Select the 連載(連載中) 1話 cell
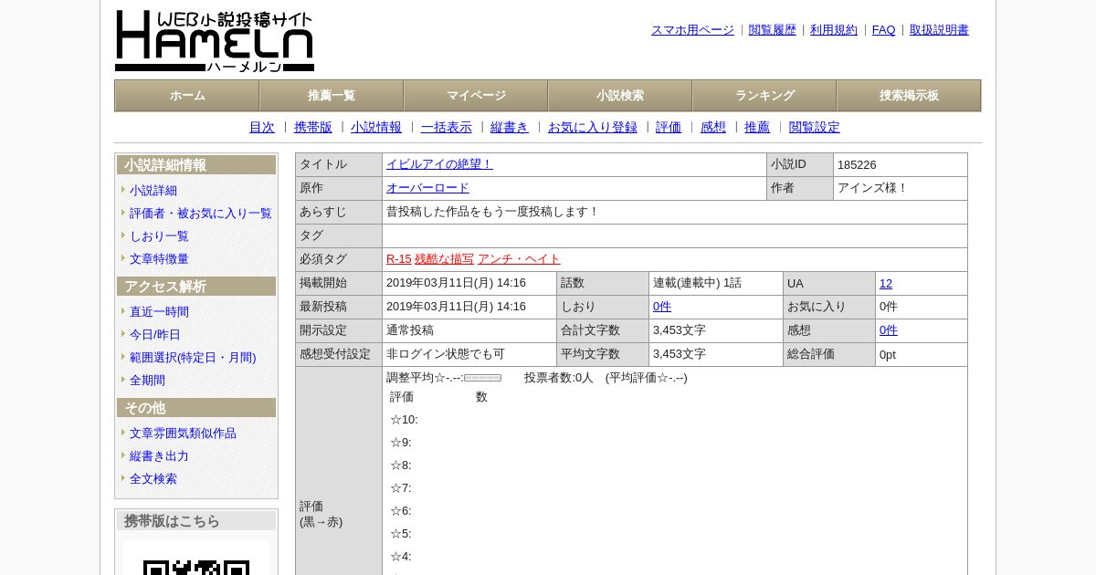 point(716,283)
